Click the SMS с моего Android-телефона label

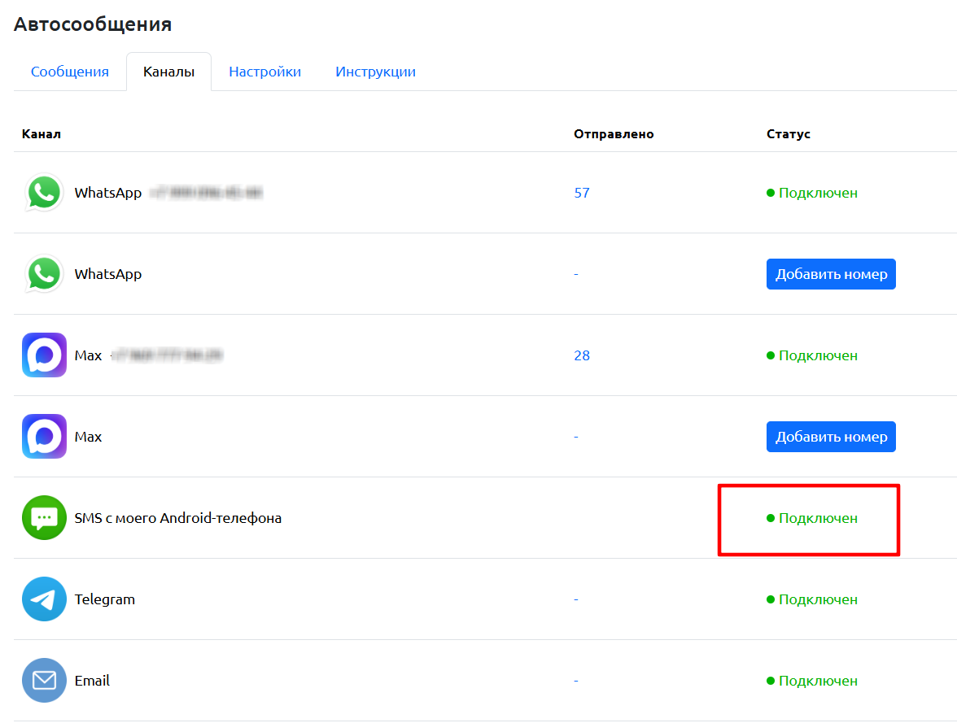(177, 518)
